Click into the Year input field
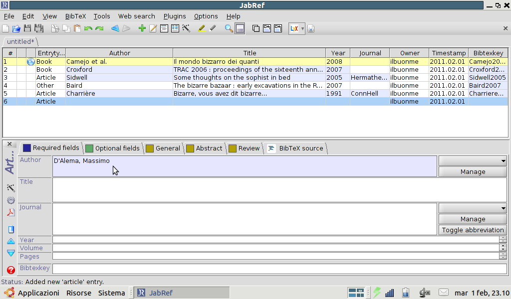 click(275, 240)
